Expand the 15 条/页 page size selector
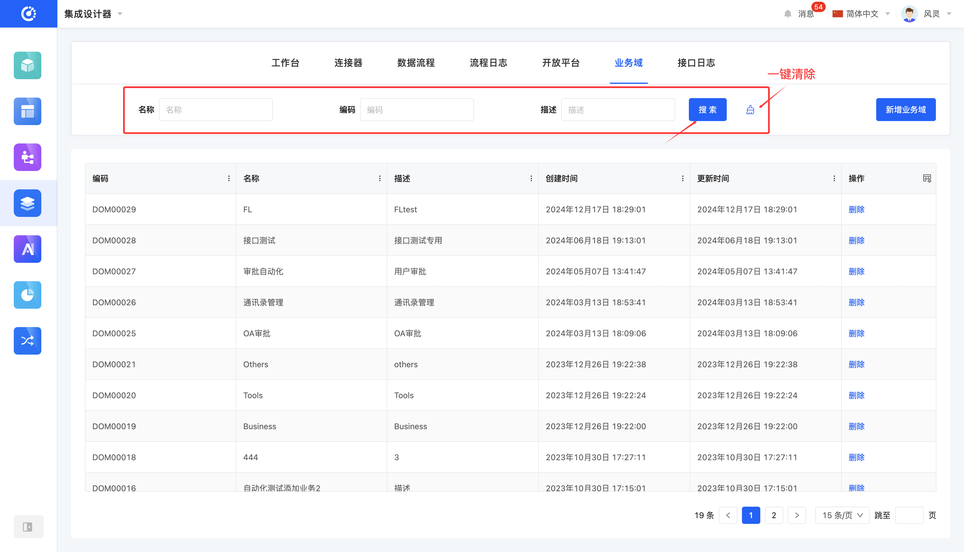 coord(842,515)
